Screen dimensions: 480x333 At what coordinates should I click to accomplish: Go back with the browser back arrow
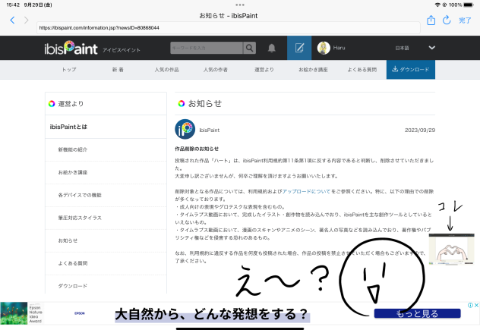tap(12, 20)
